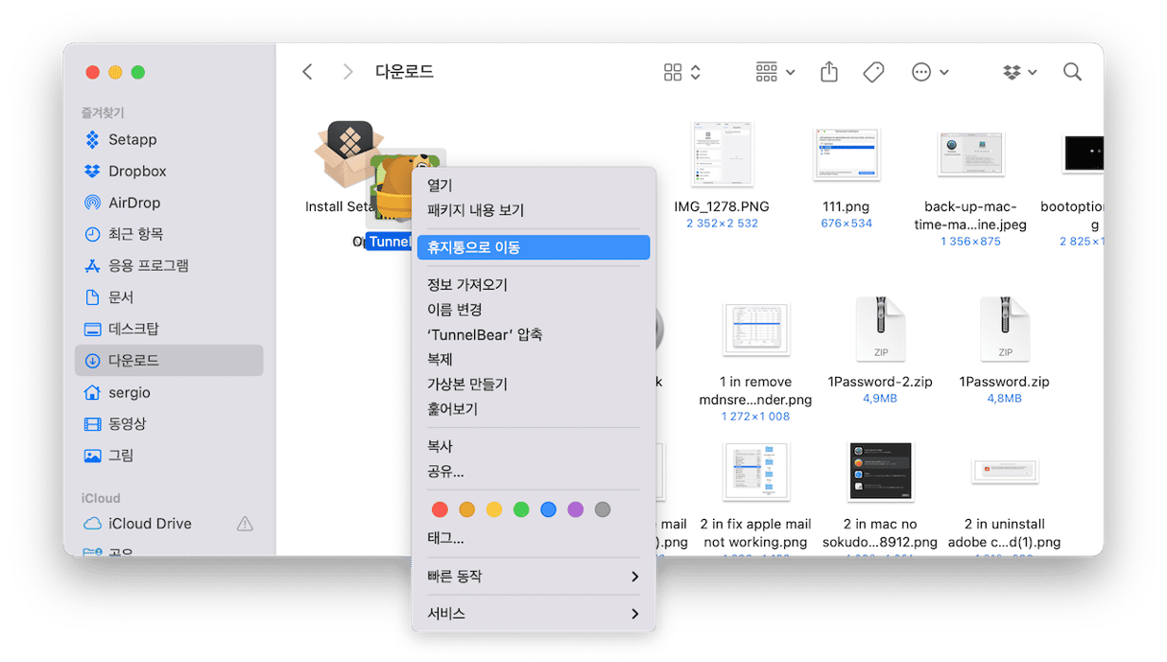Open the sergio home folder
Image resolution: width=1167 pixels, height=662 pixels.
(168, 392)
